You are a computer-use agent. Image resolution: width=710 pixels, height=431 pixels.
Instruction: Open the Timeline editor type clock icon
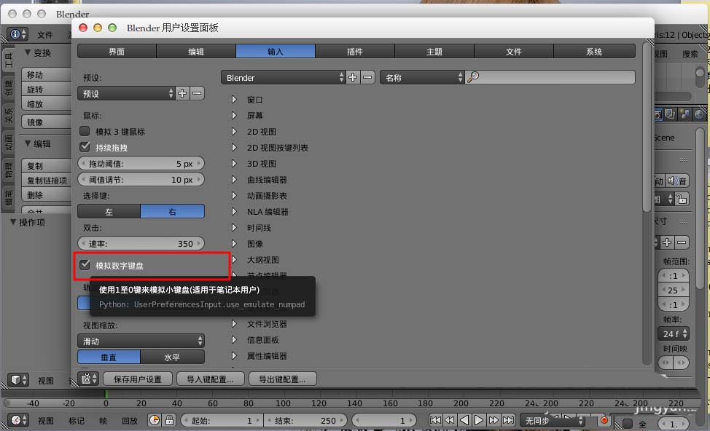tap(18, 420)
